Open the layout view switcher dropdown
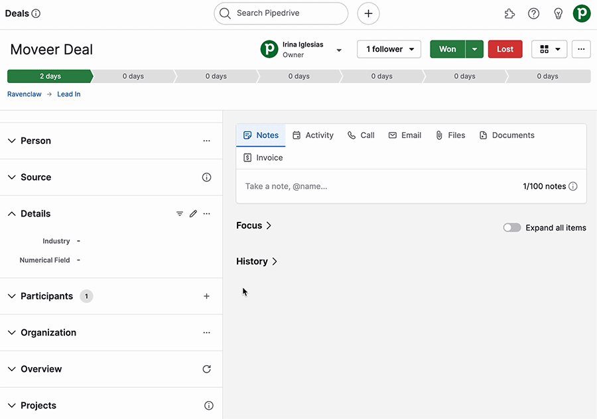This screenshot has width=597, height=419. pyautogui.click(x=549, y=49)
